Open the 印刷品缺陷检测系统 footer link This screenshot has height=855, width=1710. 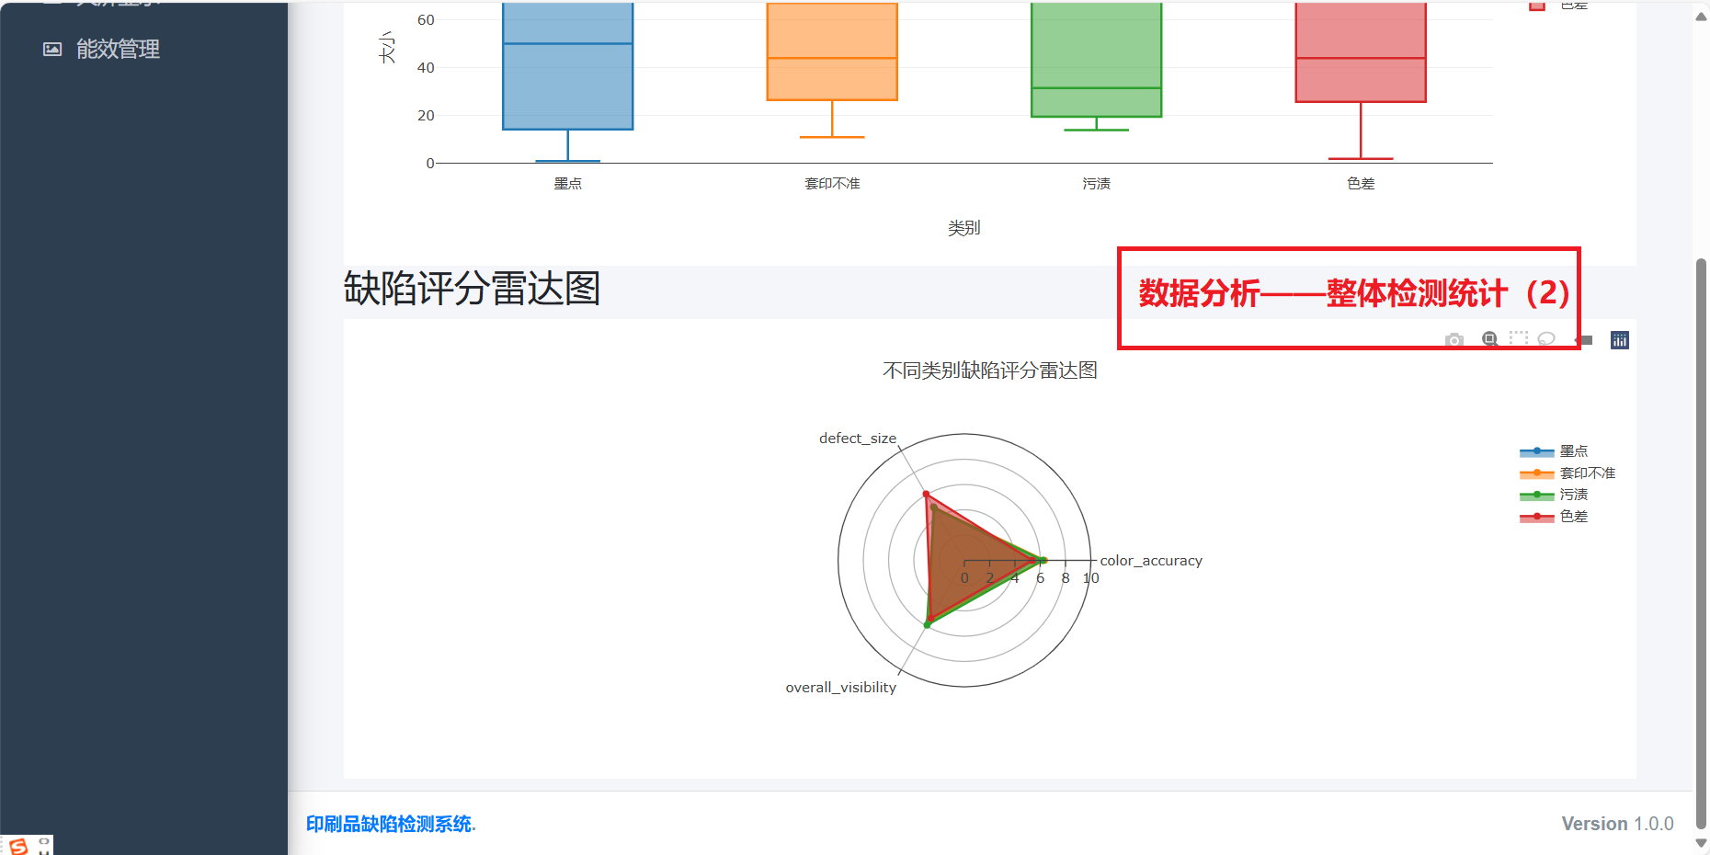point(391,824)
